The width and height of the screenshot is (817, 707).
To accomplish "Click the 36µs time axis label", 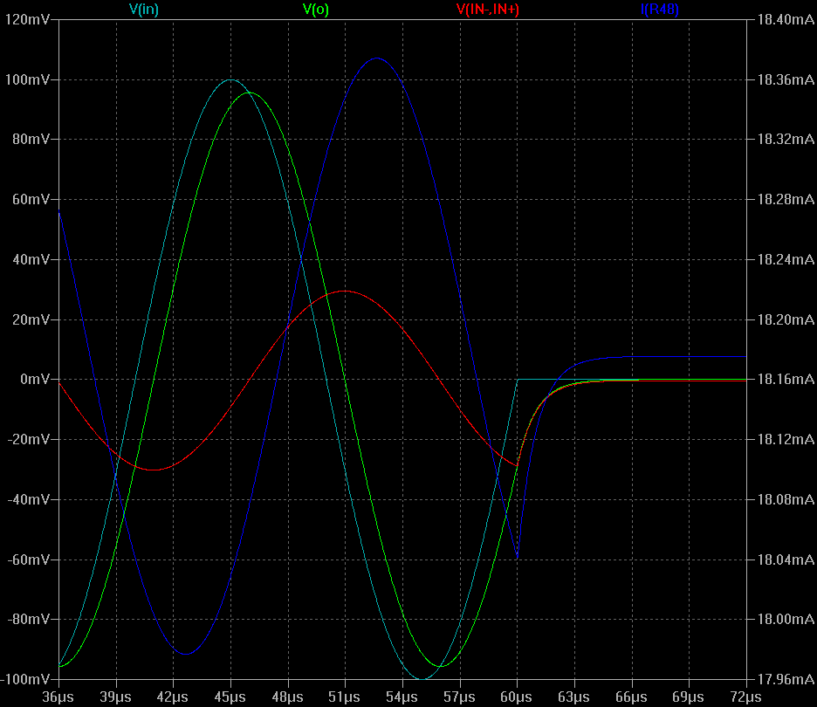I will (58, 697).
